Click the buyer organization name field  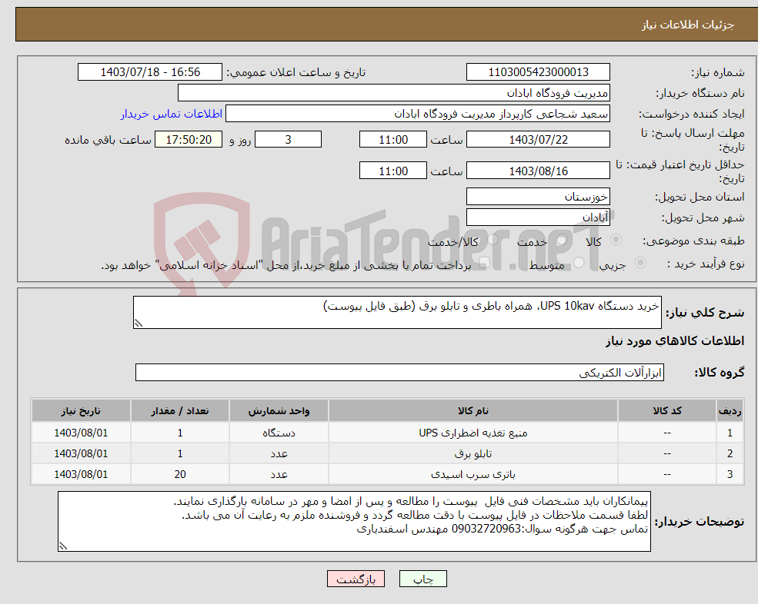tap(394, 93)
